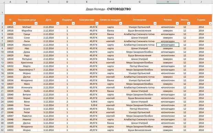Select column C via its header

point(48,2)
